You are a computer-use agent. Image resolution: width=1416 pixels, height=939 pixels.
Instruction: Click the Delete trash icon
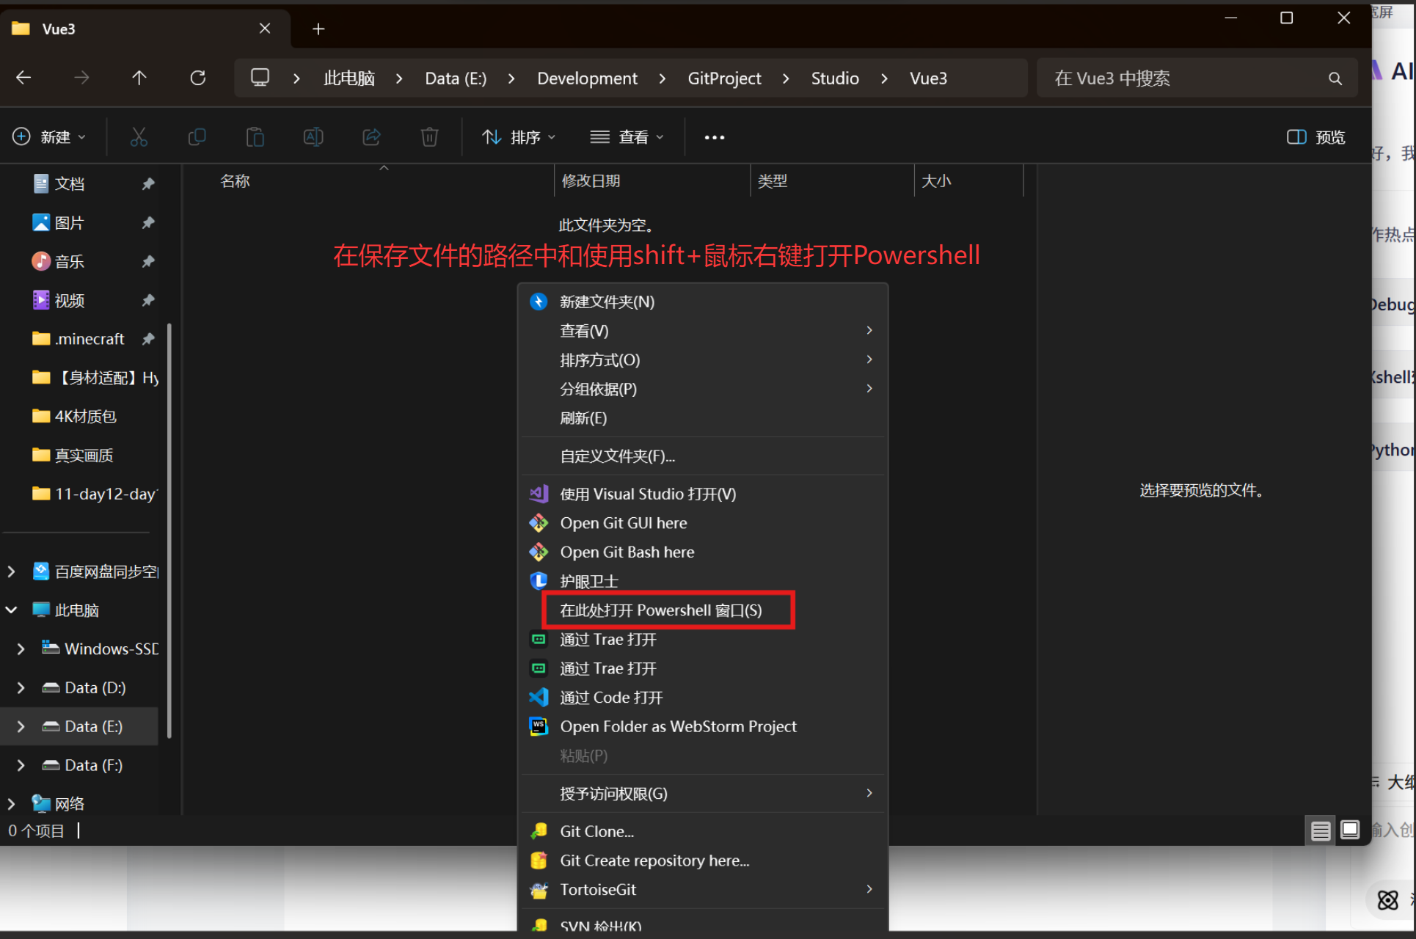[429, 137]
